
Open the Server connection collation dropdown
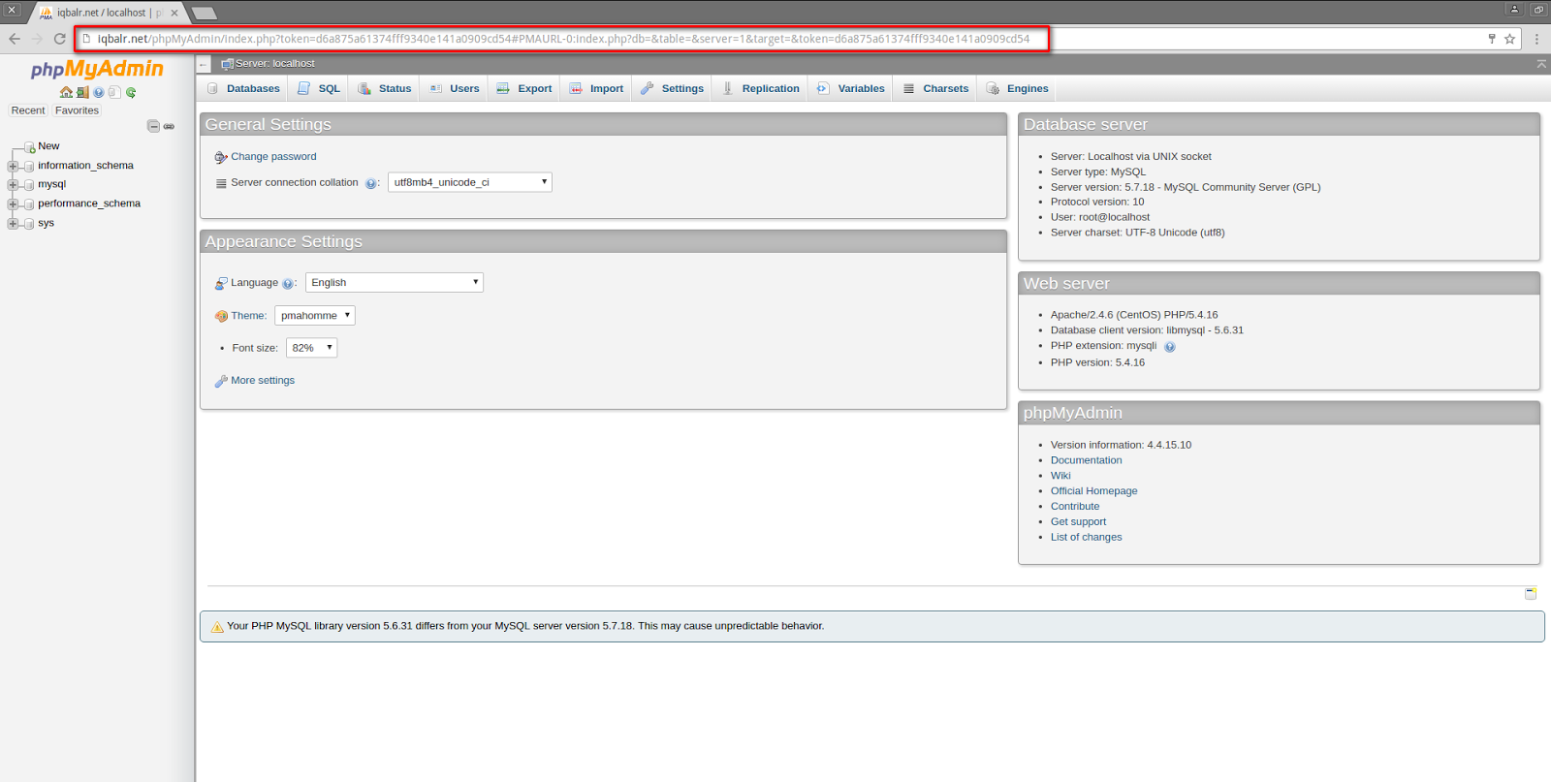point(470,182)
